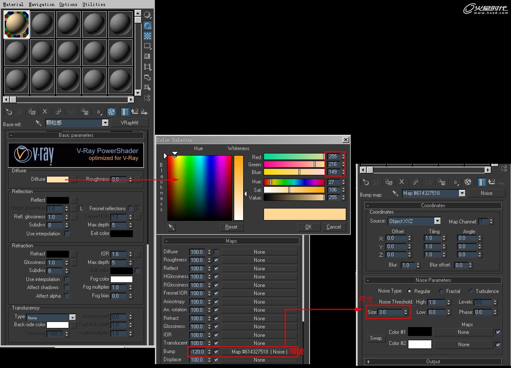Open the Translucency Type dropdown
Image resolution: width=511 pixels, height=368 pixels.
72,317
